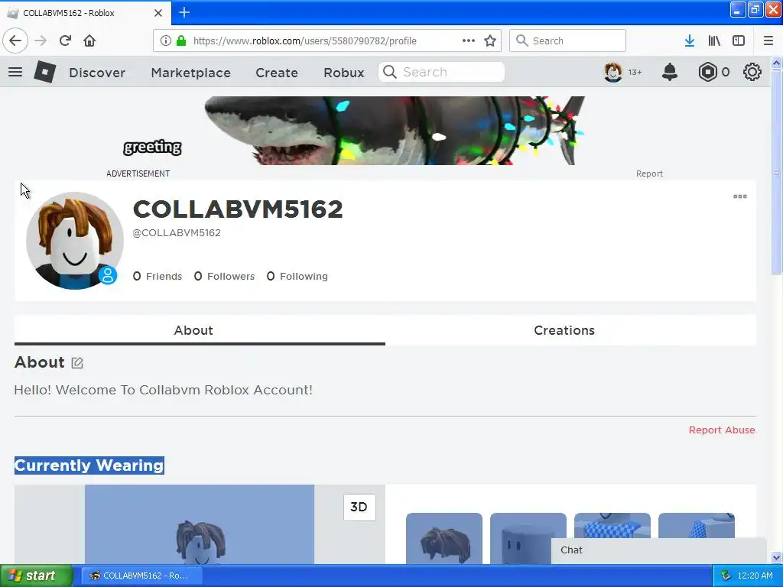Open the Robux menu item

pyautogui.click(x=343, y=73)
